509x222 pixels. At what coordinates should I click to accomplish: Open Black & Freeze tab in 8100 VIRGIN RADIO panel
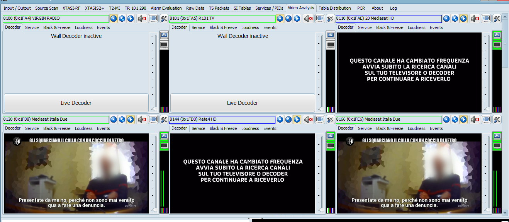(57, 27)
